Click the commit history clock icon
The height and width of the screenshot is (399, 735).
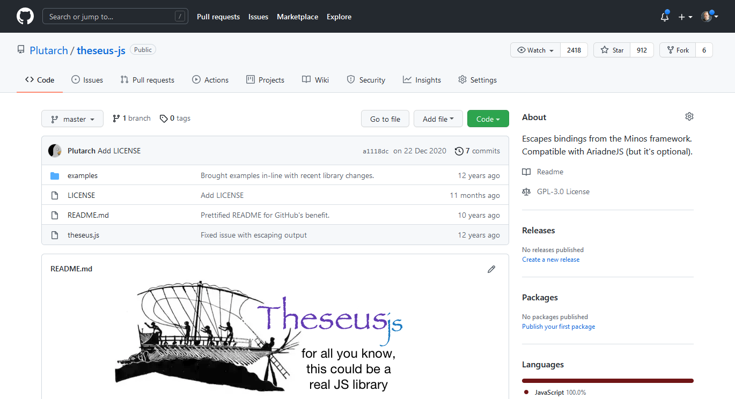pos(459,151)
